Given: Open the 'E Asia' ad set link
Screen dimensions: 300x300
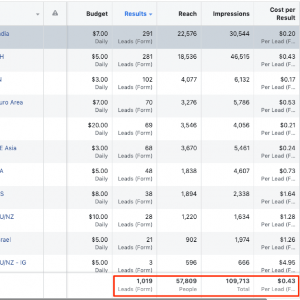Looking at the screenshot, I should (x=8, y=148).
